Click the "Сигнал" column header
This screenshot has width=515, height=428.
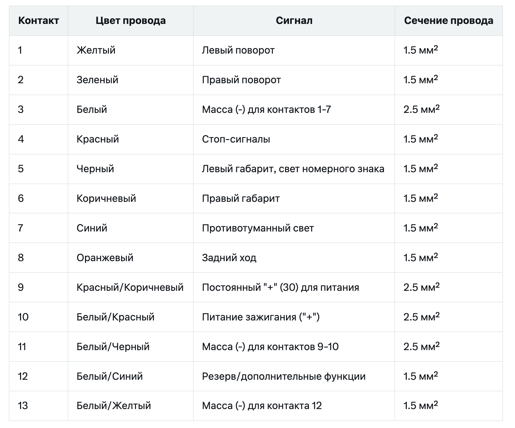(294, 21)
